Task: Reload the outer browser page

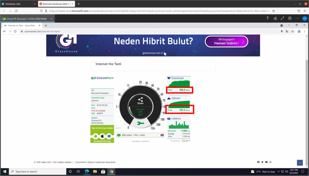Action: 16,11
